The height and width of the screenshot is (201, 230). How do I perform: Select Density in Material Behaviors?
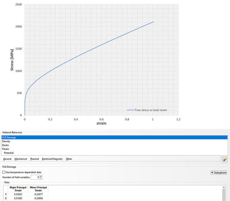click(x=115, y=141)
